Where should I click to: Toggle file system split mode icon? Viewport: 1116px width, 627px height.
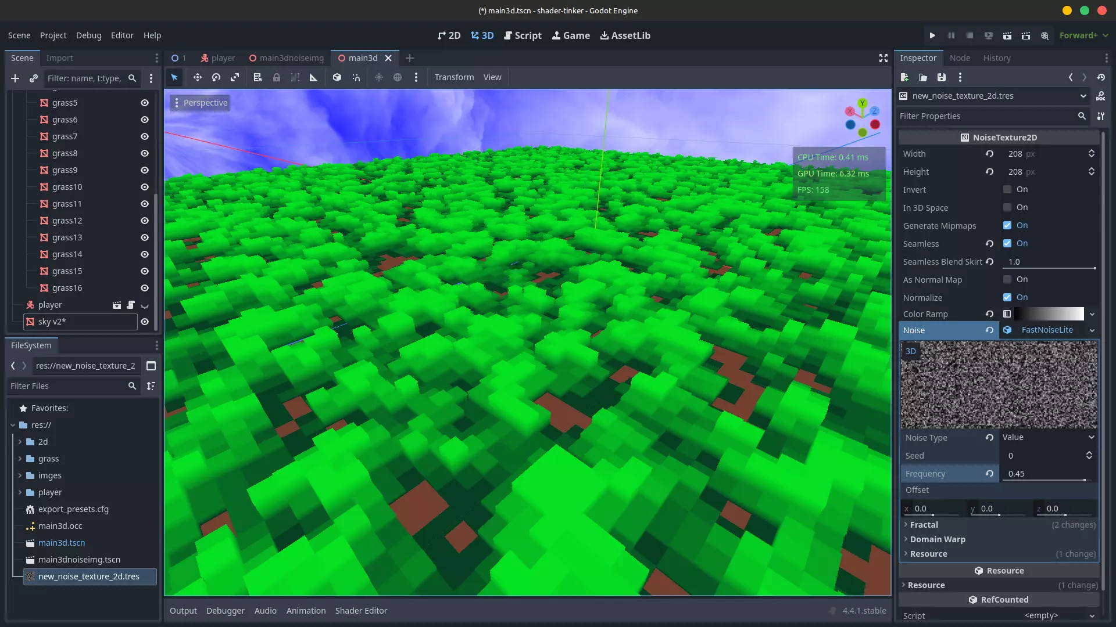pyautogui.click(x=151, y=366)
